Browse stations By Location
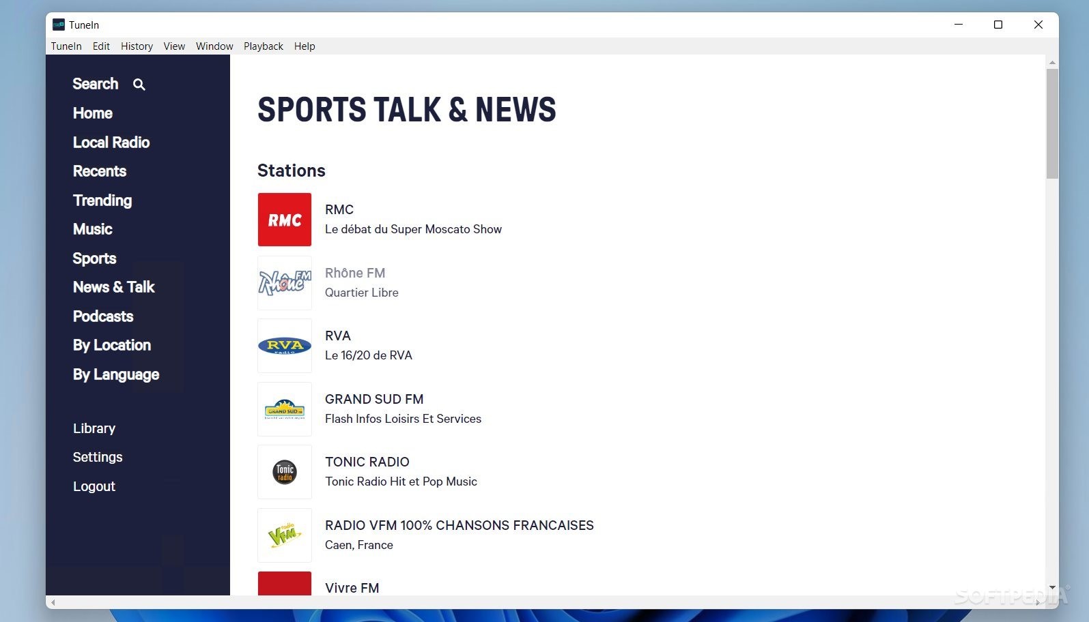Image resolution: width=1089 pixels, height=622 pixels. coord(112,345)
